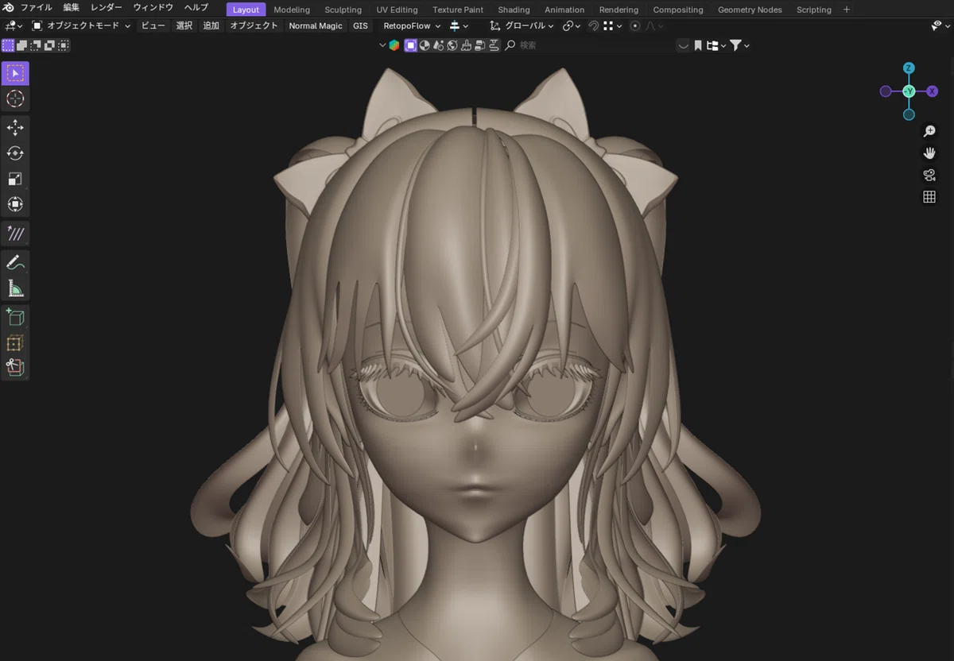Click the Blender logo menu icon
The width and height of the screenshot is (954, 661).
8,8
